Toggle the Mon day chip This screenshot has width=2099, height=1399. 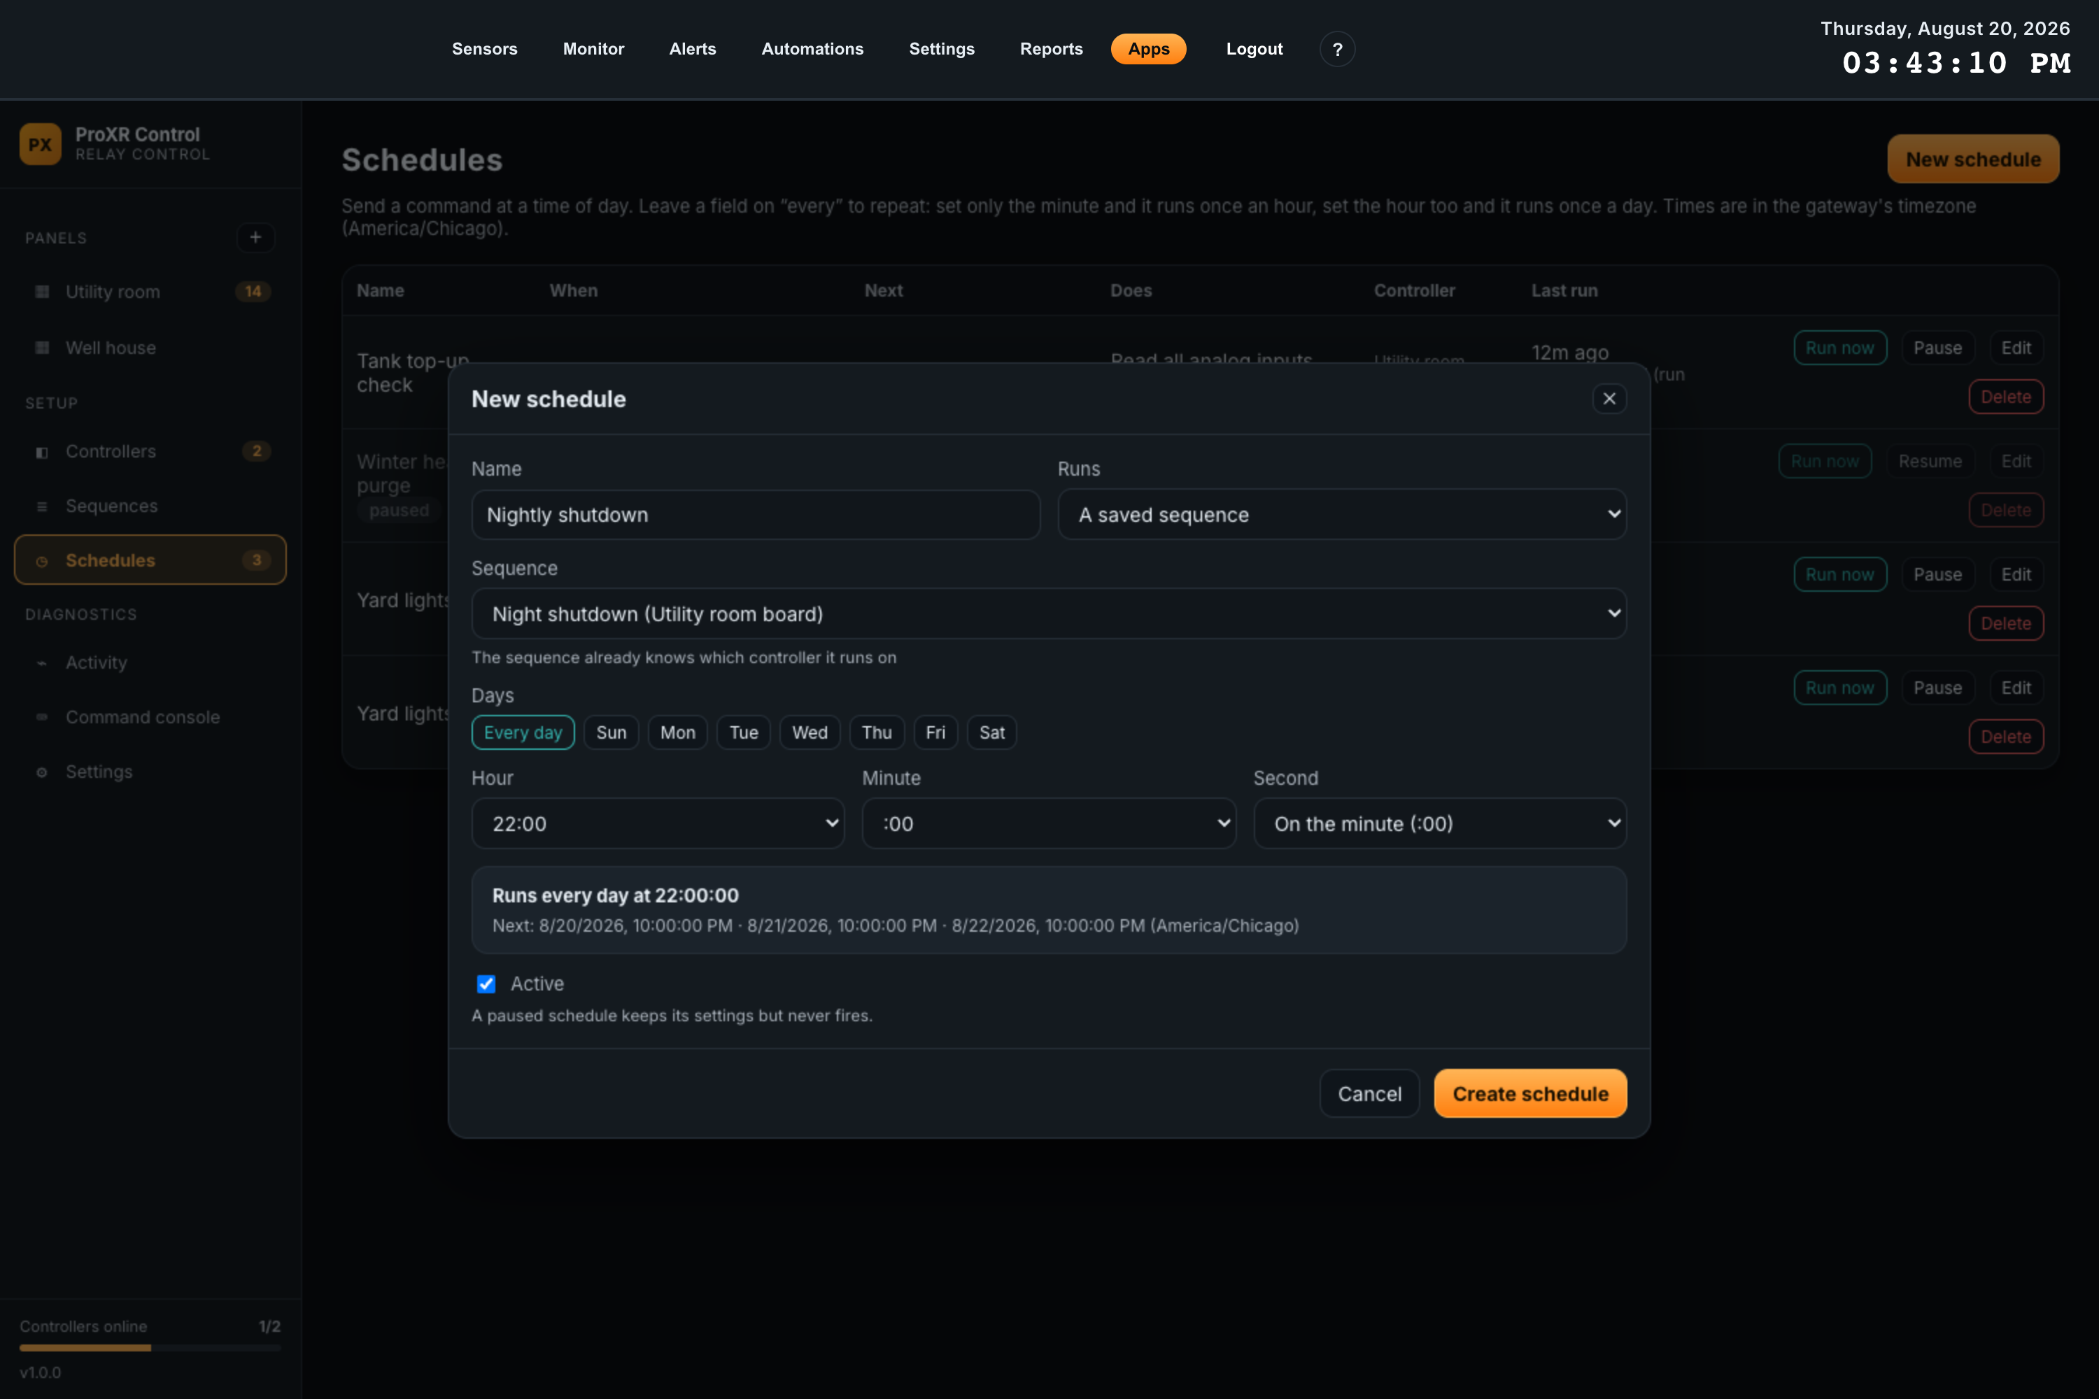677,732
